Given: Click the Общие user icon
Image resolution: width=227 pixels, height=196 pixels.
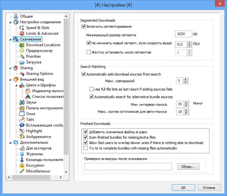Looking at the screenshot, I should 16,16.
